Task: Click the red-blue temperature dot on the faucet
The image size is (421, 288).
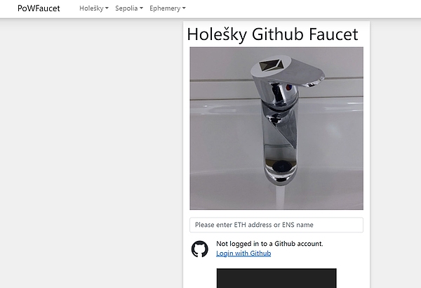Action: [288, 87]
